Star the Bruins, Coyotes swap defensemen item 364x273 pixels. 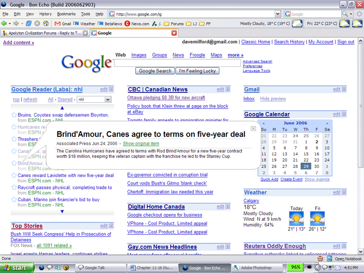pos(14,115)
